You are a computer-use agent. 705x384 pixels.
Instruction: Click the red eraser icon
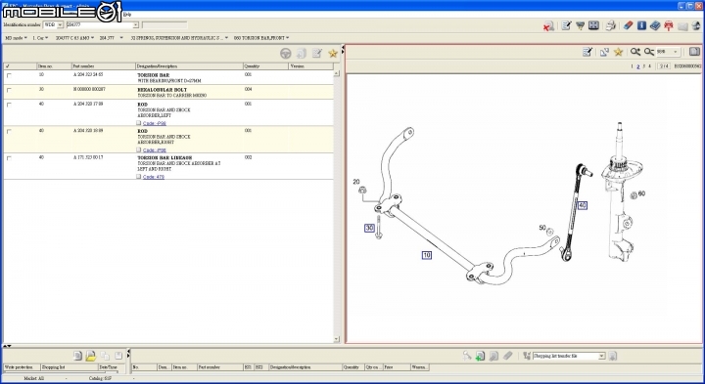628,25
